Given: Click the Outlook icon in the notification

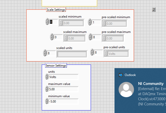Looking at the screenshot, I should click(121, 75).
